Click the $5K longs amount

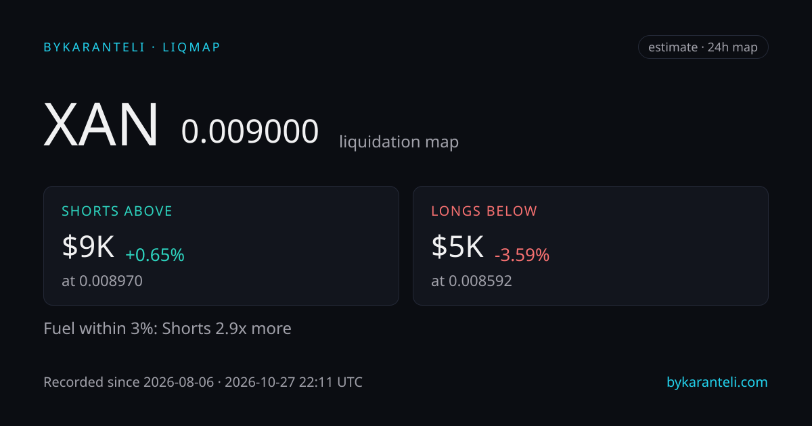tap(457, 247)
